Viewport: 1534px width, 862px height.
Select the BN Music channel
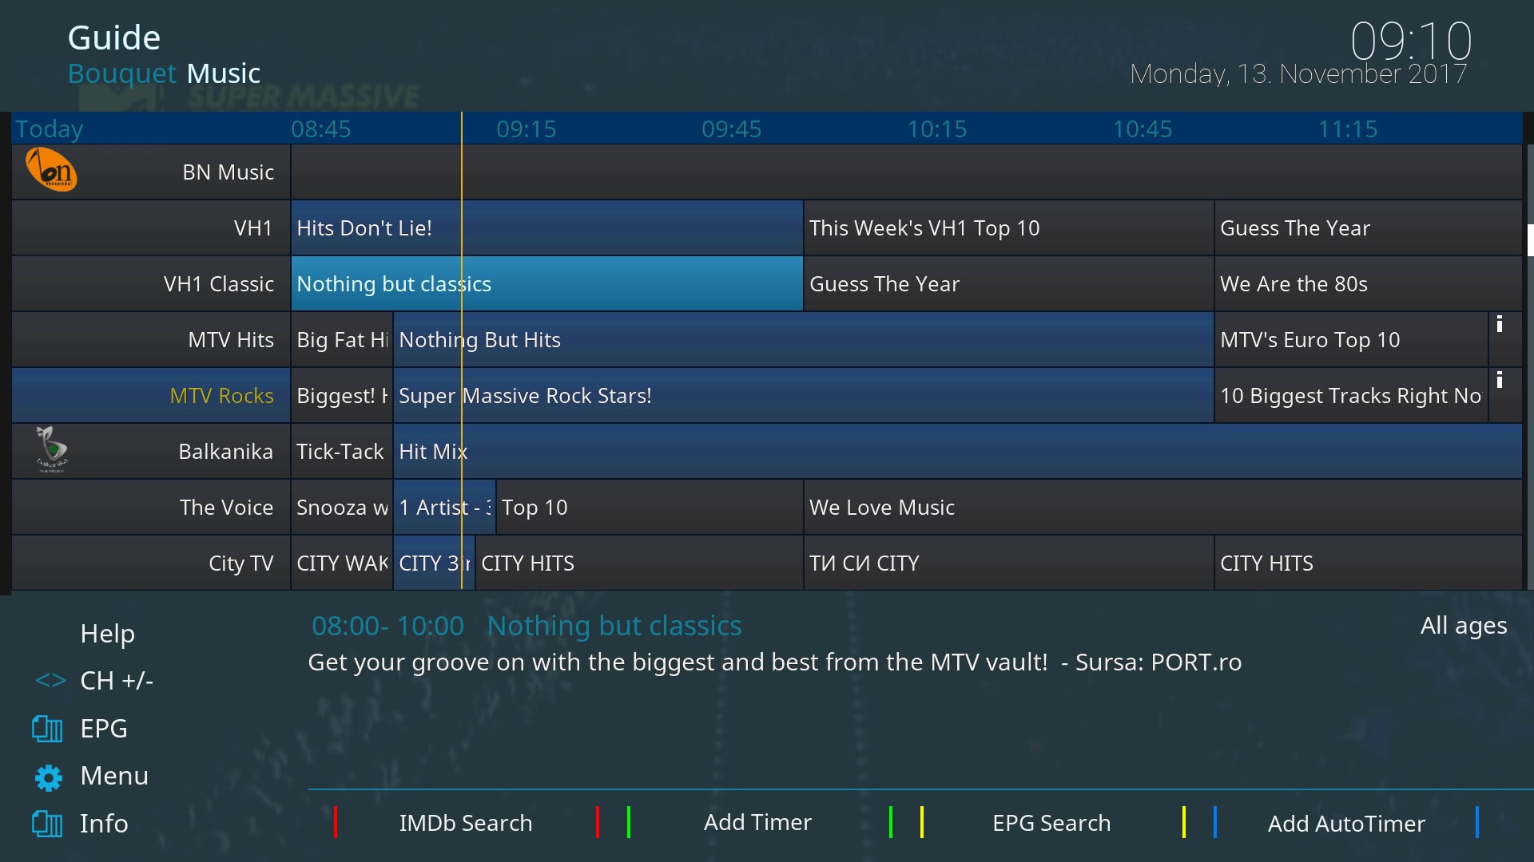click(x=151, y=172)
